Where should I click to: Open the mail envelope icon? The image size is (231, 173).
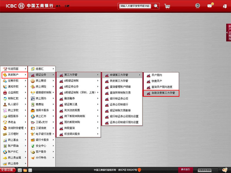(x=210, y=5)
